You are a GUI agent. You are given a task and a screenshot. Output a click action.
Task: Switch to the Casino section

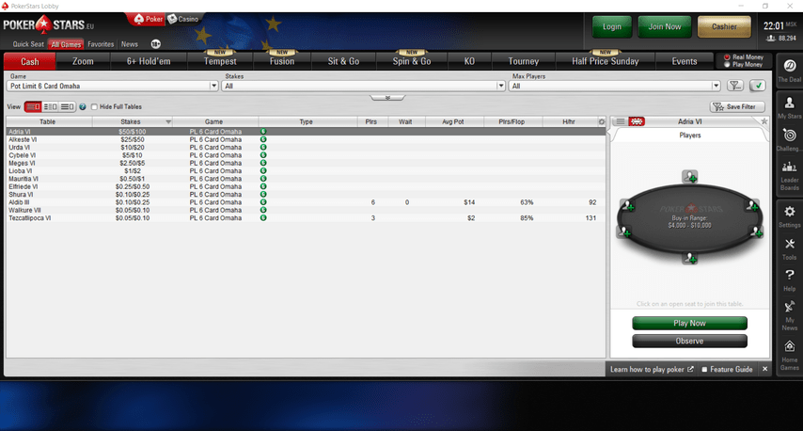(183, 19)
